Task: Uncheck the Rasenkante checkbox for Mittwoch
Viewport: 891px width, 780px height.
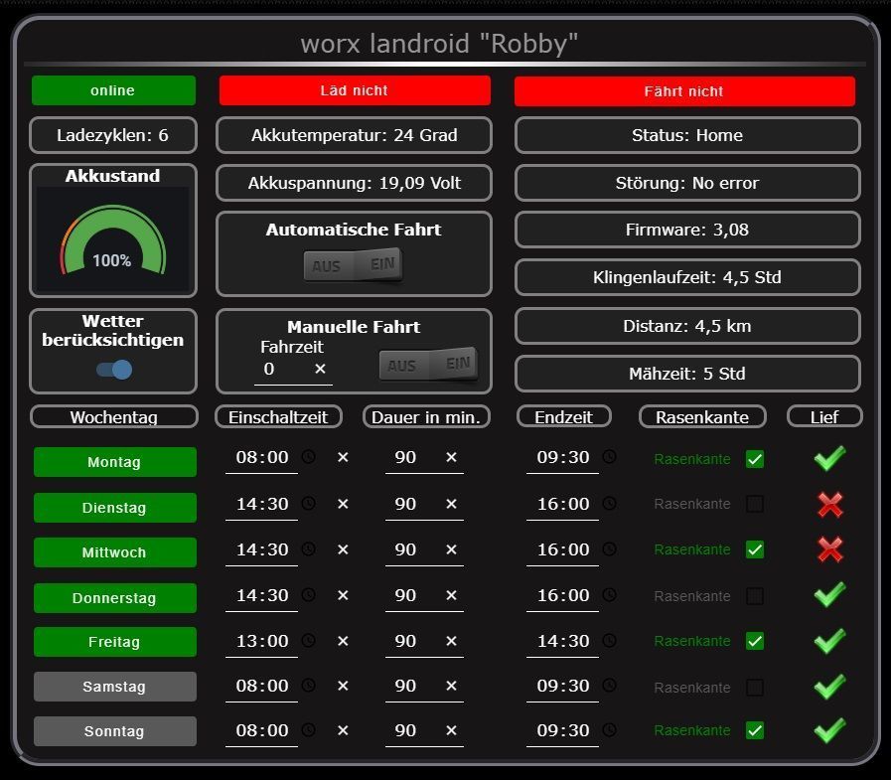Action: [755, 549]
